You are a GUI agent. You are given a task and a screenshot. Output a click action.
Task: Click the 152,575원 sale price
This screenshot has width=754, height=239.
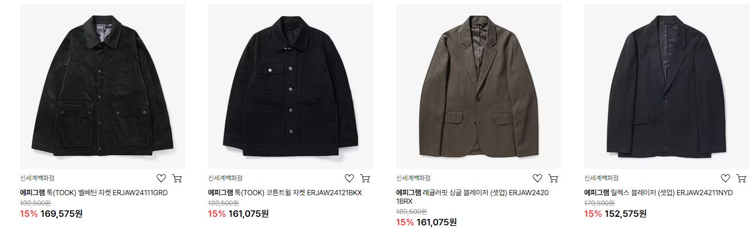[x=625, y=214]
